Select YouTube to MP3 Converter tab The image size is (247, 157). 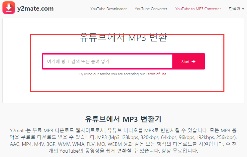click(198, 9)
